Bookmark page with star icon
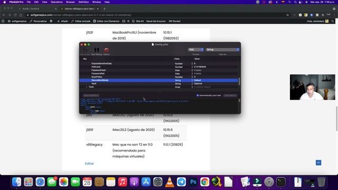Screen dimensions: 338x190 coord(287,15)
